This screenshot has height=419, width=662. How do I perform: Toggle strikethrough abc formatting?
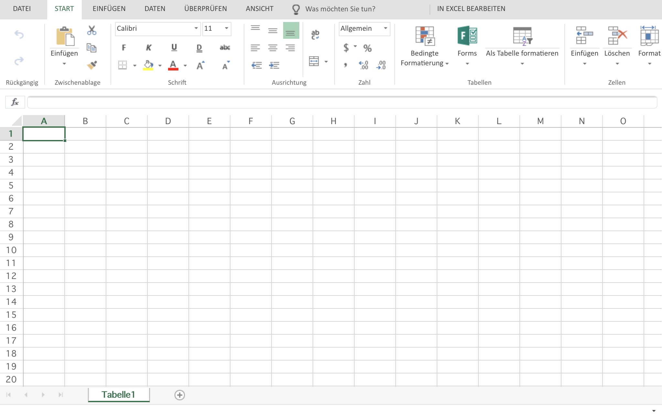point(225,48)
